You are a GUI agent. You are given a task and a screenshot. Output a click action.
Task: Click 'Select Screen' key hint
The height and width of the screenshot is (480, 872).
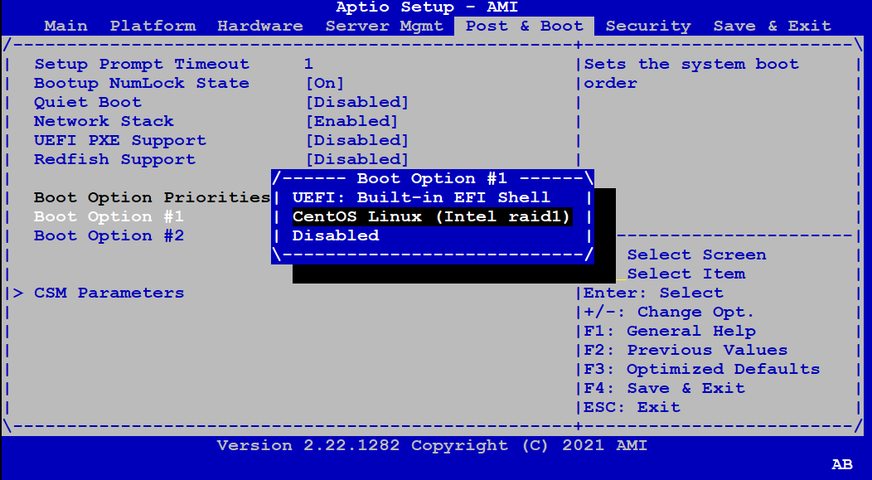(x=697, y=255)
